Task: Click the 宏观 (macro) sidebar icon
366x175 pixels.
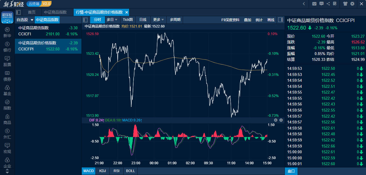Action: 7,148
